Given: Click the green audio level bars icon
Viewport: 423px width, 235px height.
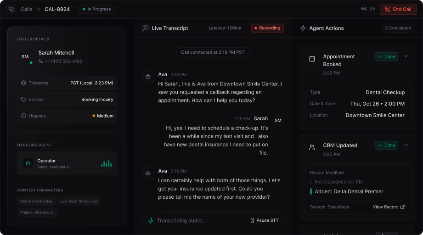Looking at the screenshot, I should tap(106, 163).
